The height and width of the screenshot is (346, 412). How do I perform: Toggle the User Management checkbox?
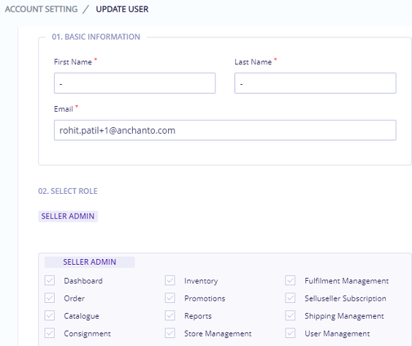pyautogui.click(x=290, y=333)
